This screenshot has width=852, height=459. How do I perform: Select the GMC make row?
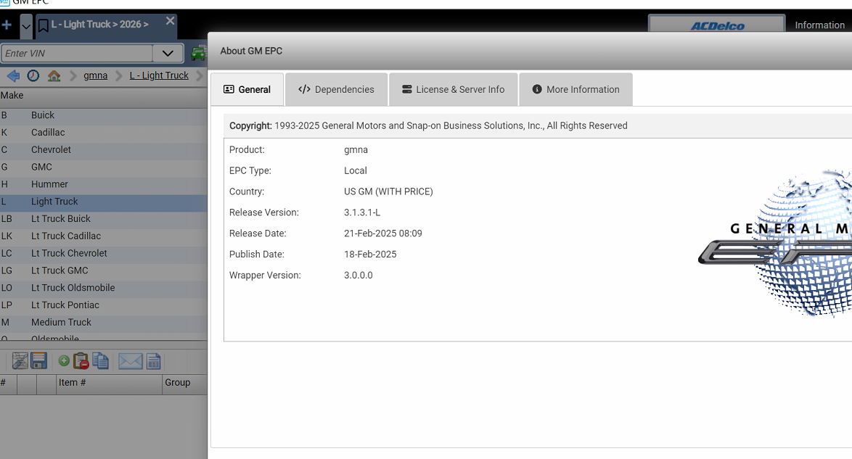(x=103, y=168)
